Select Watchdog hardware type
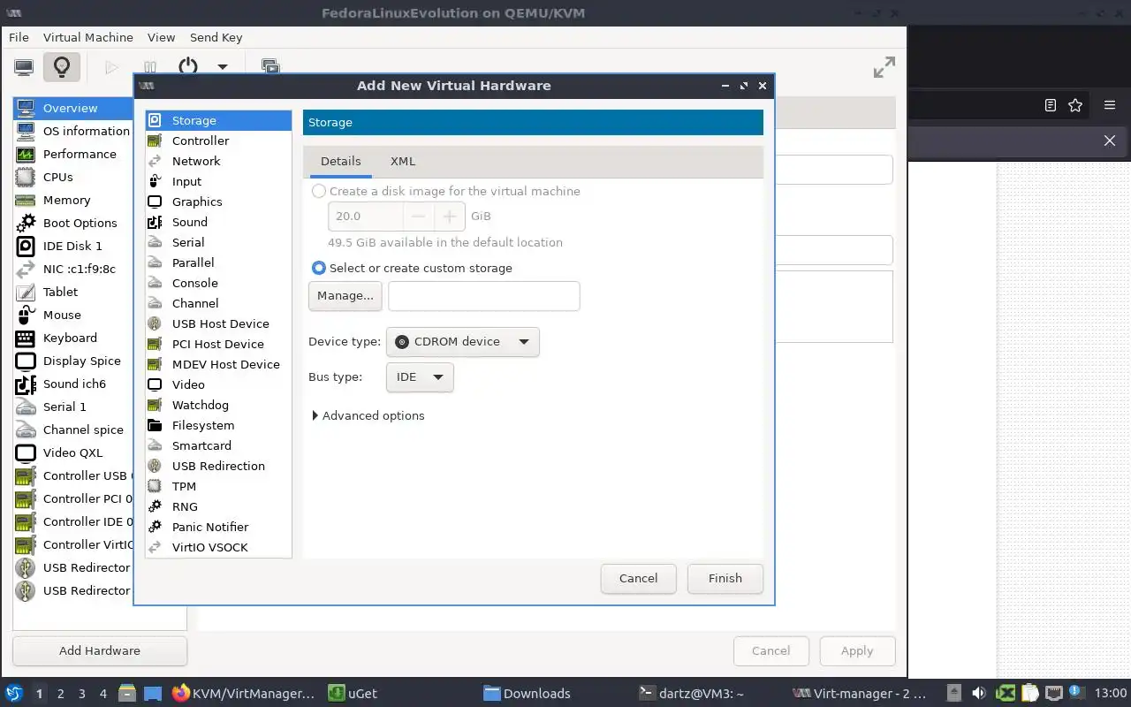This screenshot has width=1131, height=707. 218,405
